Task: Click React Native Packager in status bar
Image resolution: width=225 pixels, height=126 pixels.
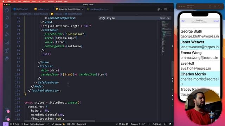Action: click(x=33, y=124)
